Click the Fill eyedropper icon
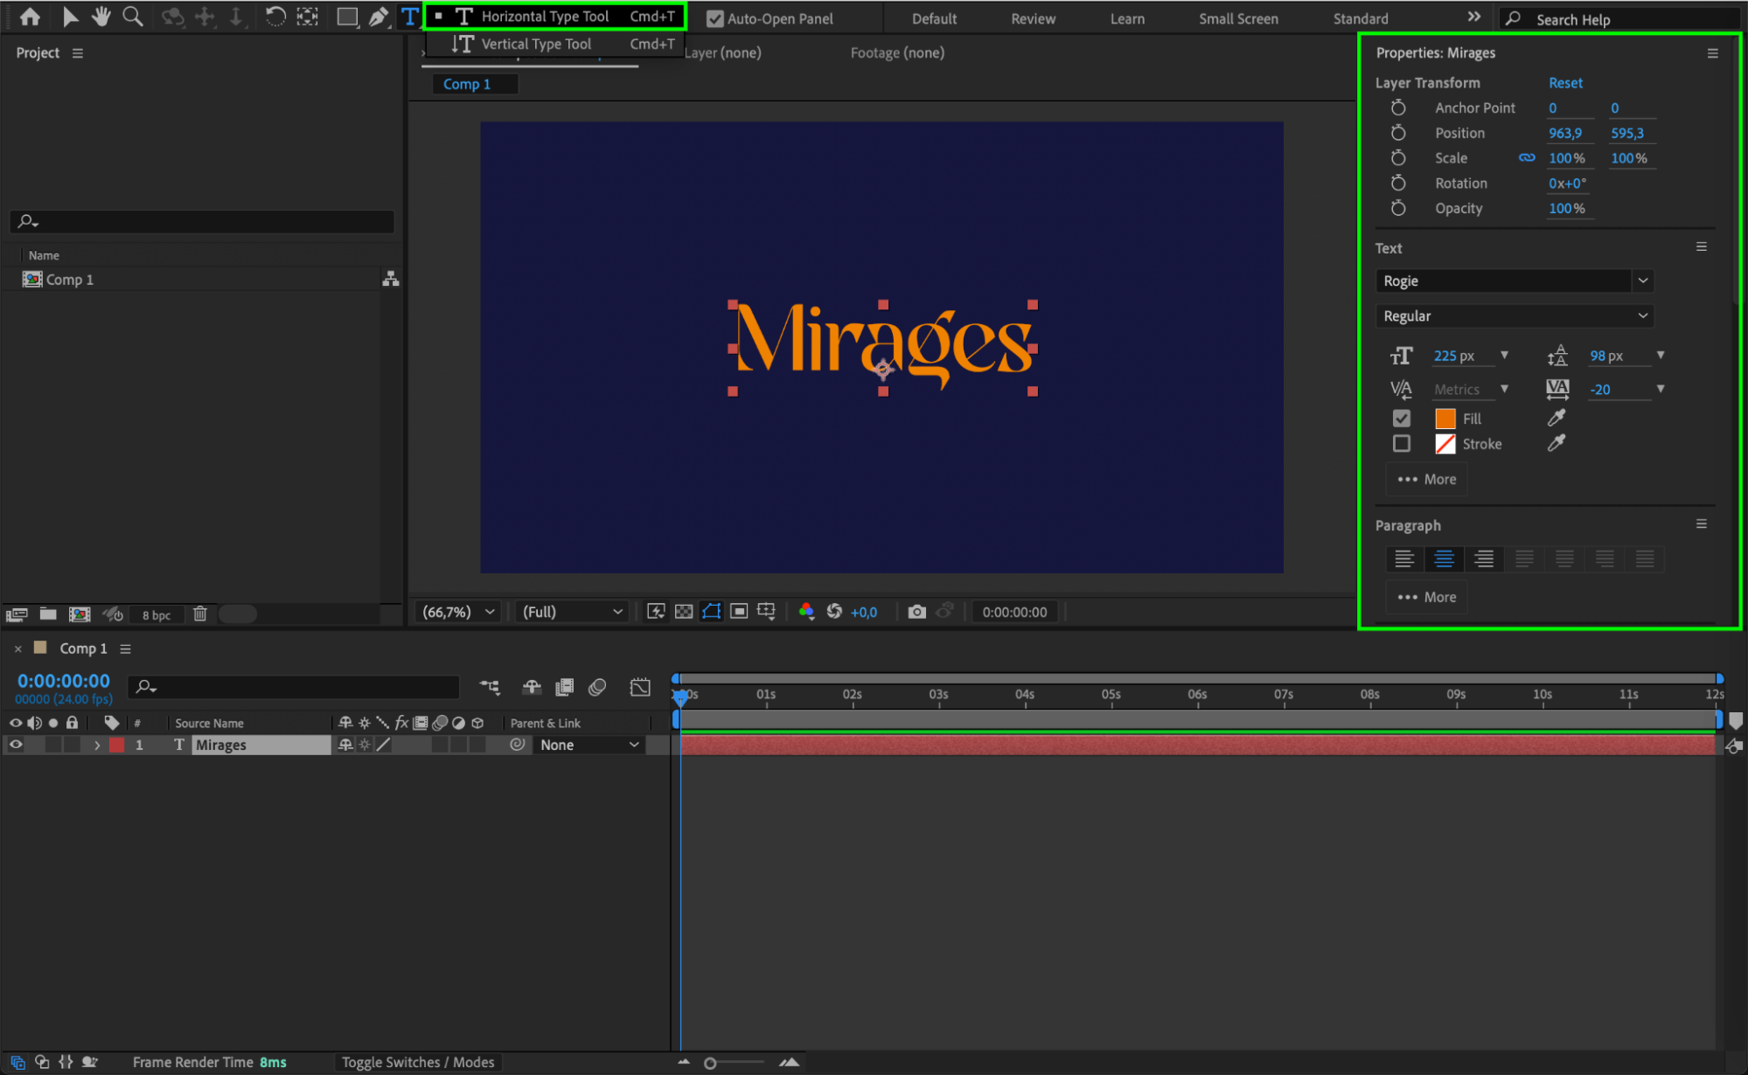This screenshot has width=1748, height=1075. (x=1556, y=418)
